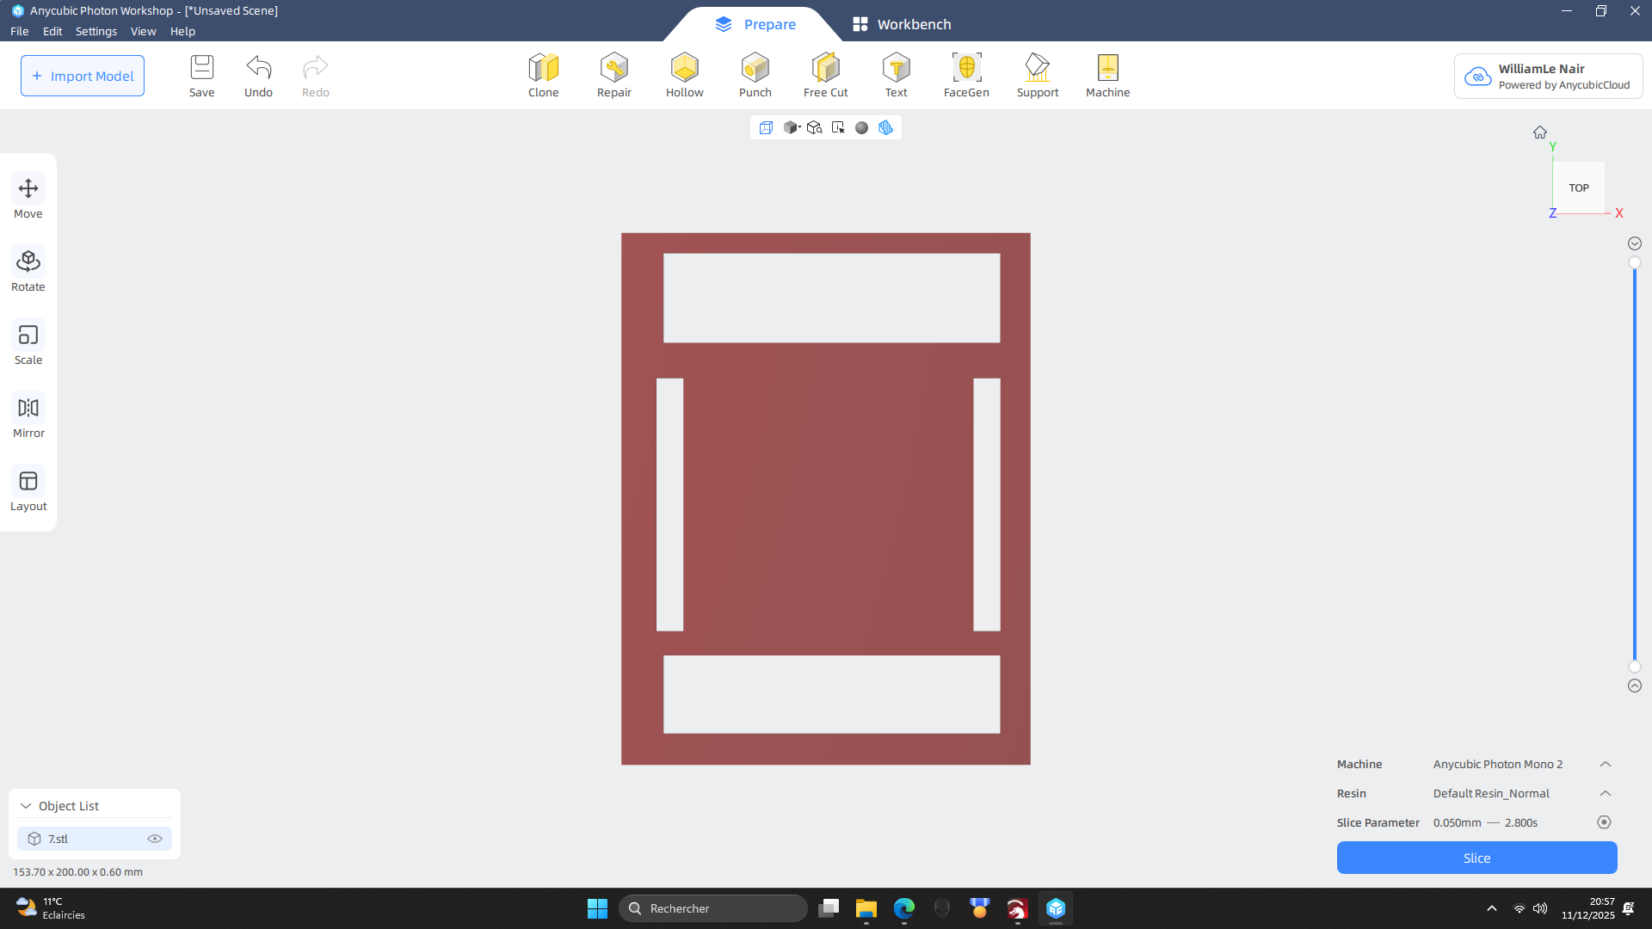The height and width of the screenshot is (929, 1652).
Task: Save the current scene
Action: [202, 76]
